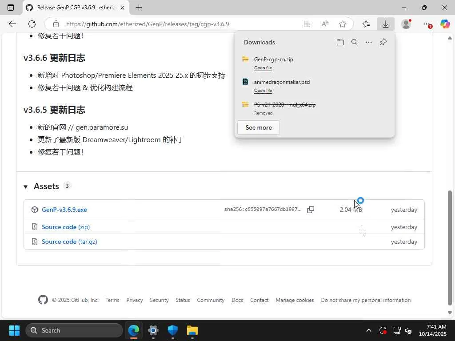Image resolution: width=455 pixels, height=341 pixels.
Task: Open Windows Security shield in taskbar
Action: 173,330
